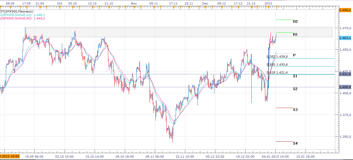Viewport: 353px width, 160px height.
Task: Click the R2 pivot resistance label
Action: 295,21
